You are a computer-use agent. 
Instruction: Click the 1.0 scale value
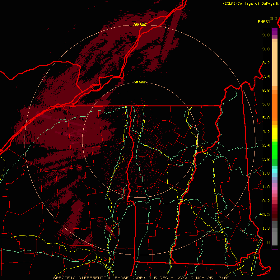point(266,187)
